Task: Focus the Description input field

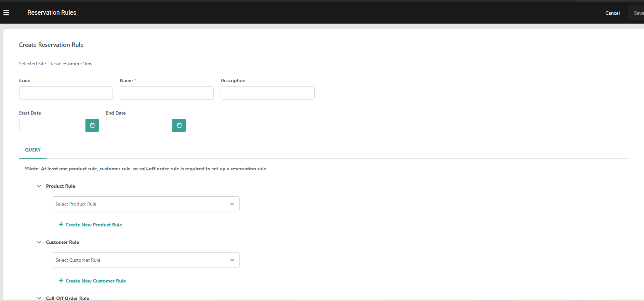Action: click(x=267, y=93)
